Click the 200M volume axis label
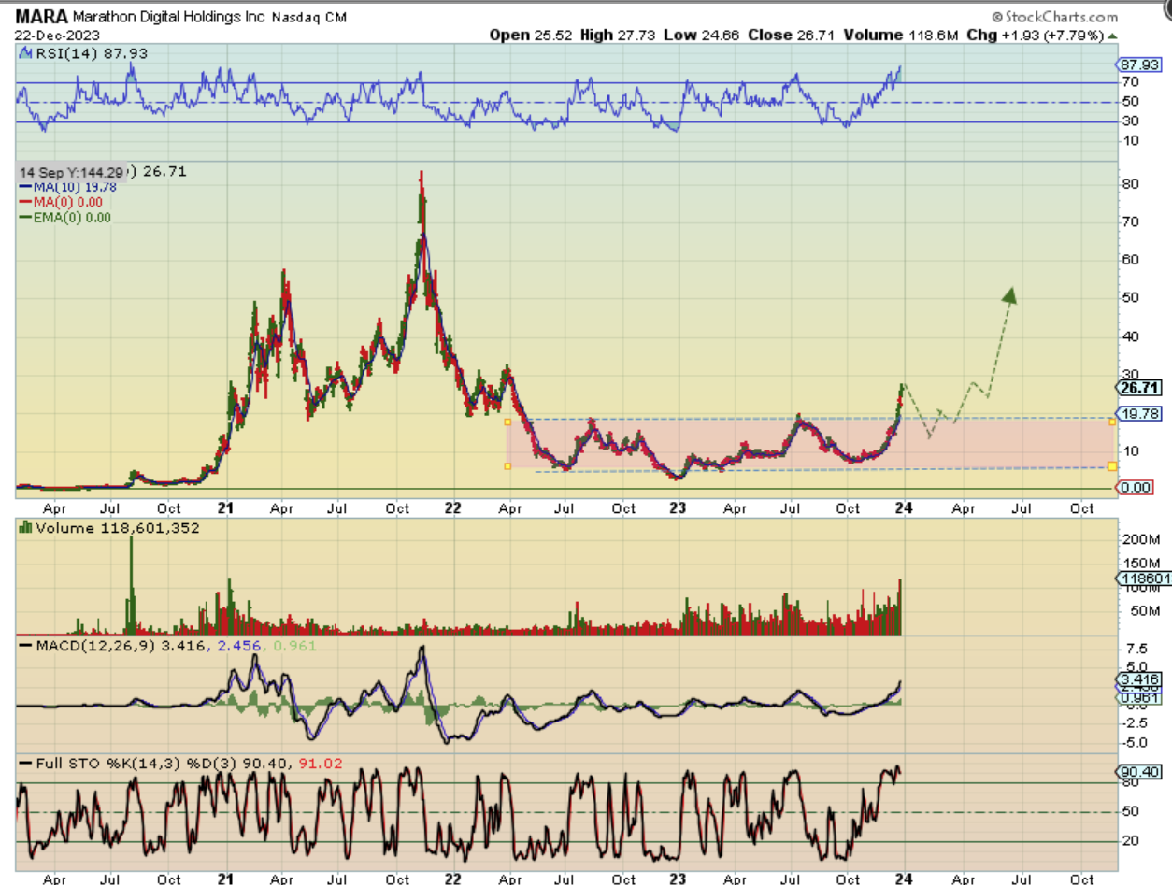Image resolution: width=1172 pixels, height=886 pixels. coord(1140,539)
